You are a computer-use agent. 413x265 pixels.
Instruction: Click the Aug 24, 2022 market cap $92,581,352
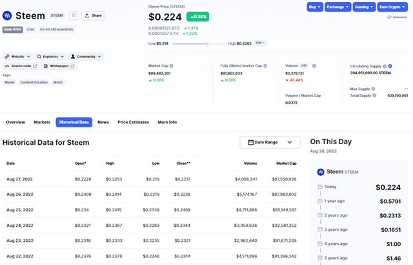284,226
